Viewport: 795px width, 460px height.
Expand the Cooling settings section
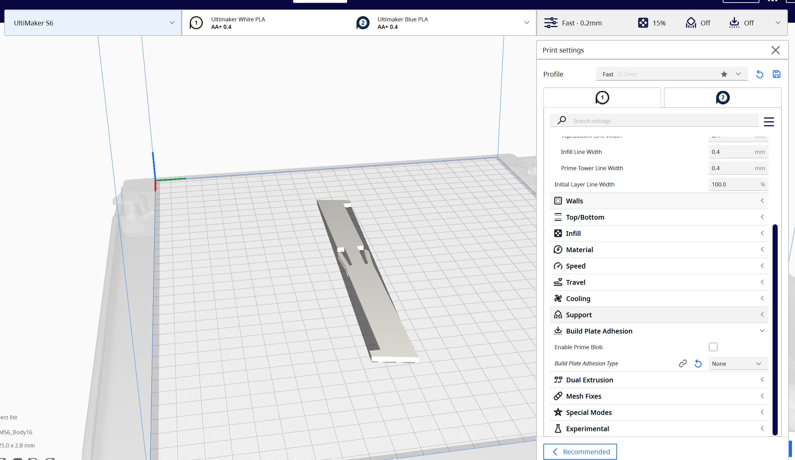pos(659,298)
